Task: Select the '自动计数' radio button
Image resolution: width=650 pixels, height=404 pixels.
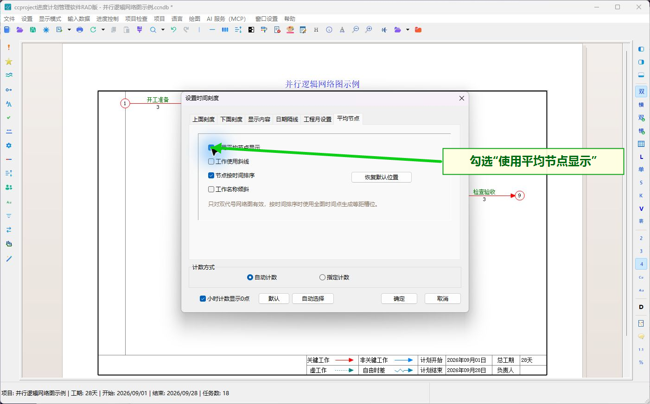Action: click(x=250, y=277)
